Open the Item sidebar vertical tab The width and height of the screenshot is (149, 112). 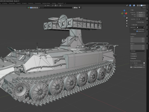(x=147, y=11)
